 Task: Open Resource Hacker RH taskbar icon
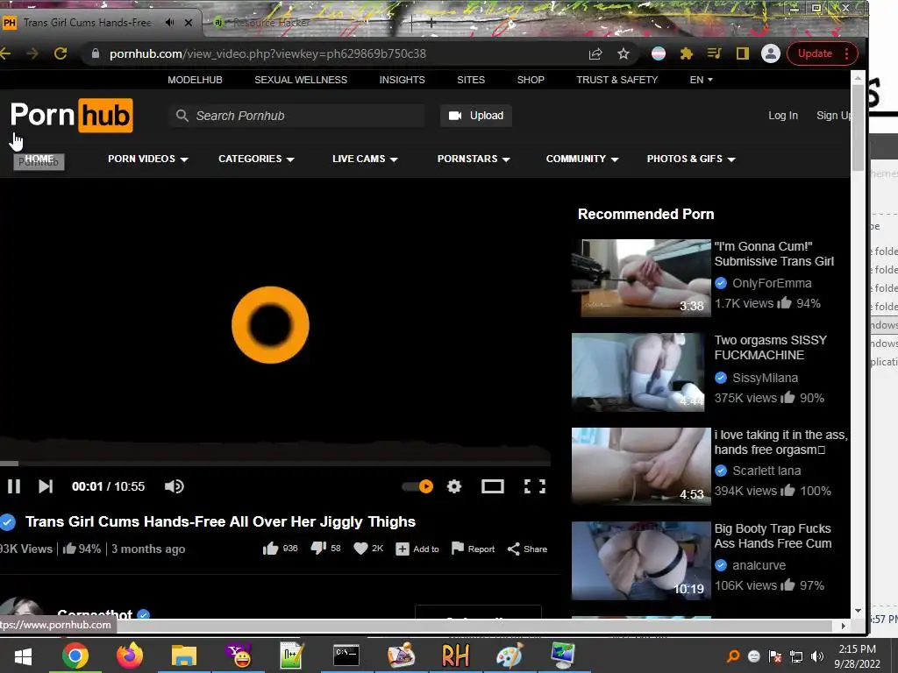pyautogui.click(x=455, y=655)
